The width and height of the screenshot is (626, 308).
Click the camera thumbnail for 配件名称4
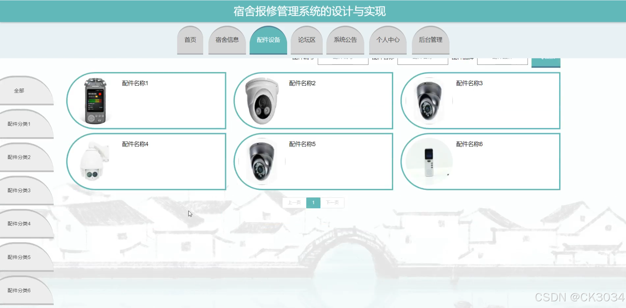94,162
